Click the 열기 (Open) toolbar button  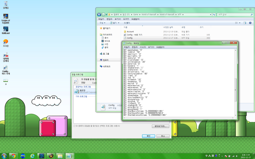[113, 23]
